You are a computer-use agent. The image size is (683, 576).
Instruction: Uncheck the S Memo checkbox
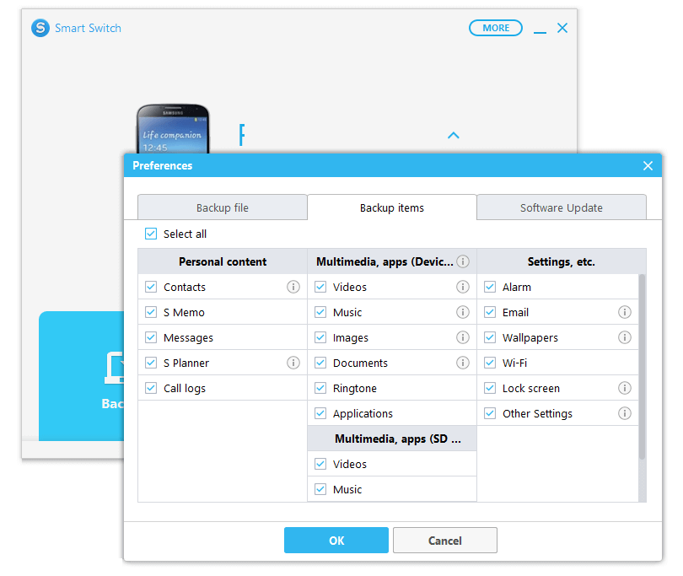(x=151, y=312)
